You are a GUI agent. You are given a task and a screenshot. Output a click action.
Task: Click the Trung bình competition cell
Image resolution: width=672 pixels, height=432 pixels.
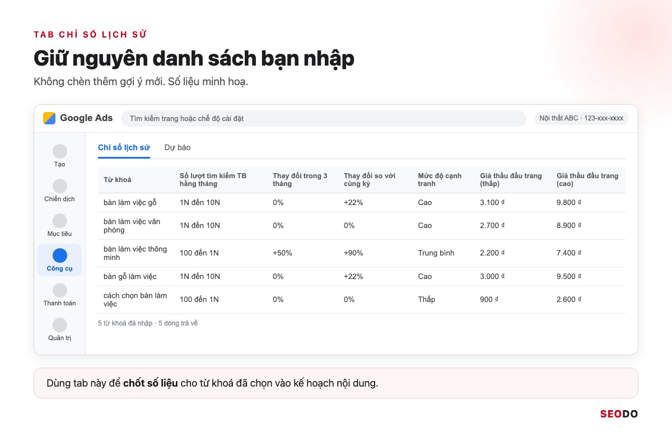[436, 253]
